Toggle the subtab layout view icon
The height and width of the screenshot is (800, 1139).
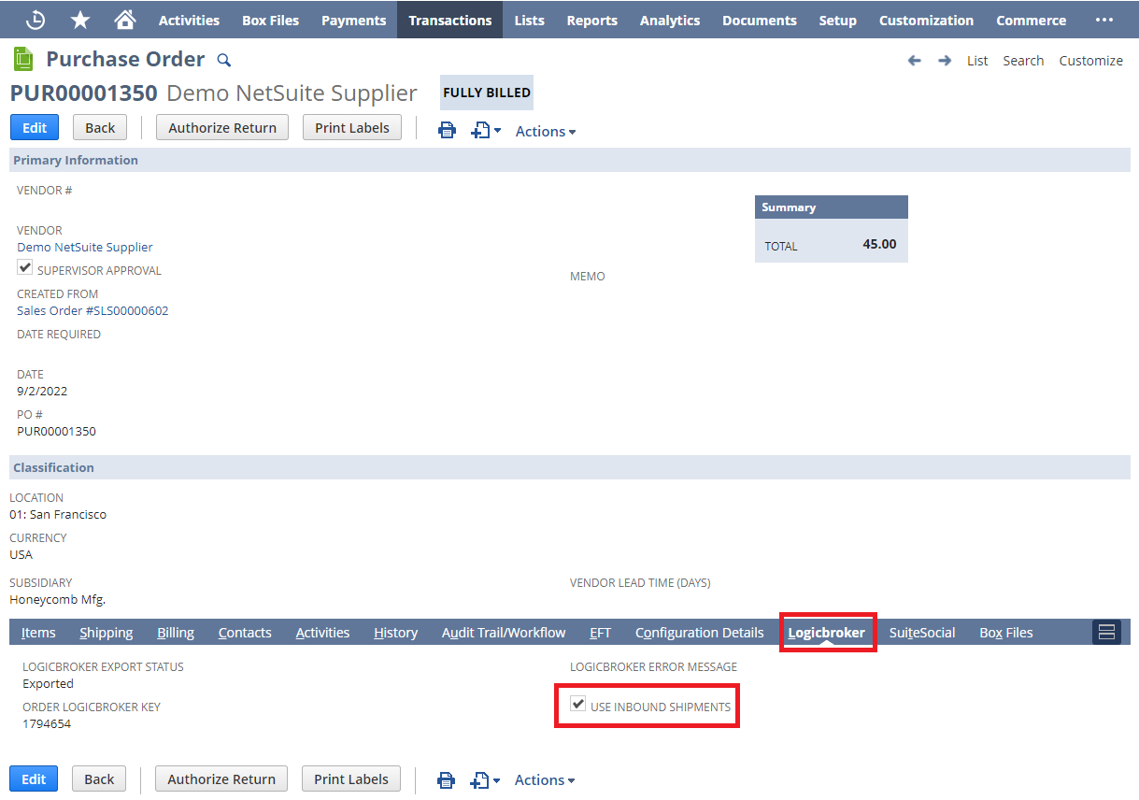(1106, 633)
